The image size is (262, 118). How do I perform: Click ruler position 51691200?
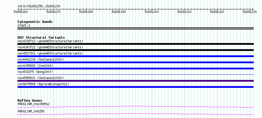pyautogui.click(x=152, y=12)
